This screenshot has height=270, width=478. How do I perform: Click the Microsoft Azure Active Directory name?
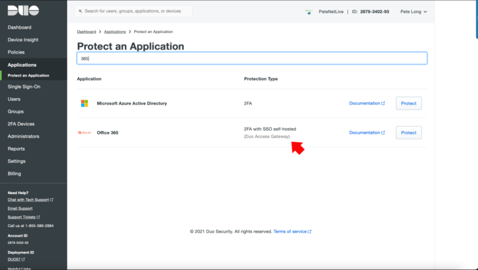pos(132,103)
